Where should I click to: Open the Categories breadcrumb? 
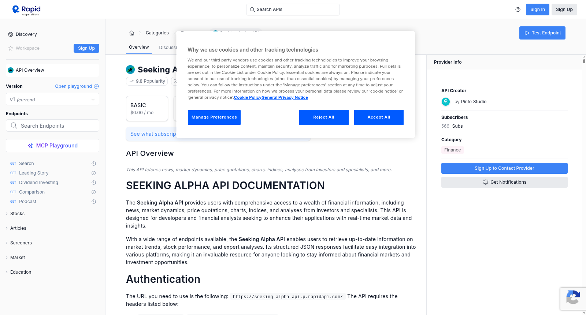coord(157,33)
